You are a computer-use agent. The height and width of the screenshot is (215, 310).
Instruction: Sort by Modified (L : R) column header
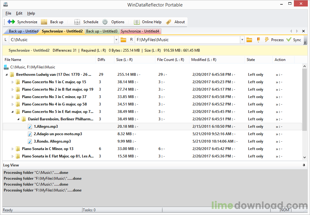(217, 60)
